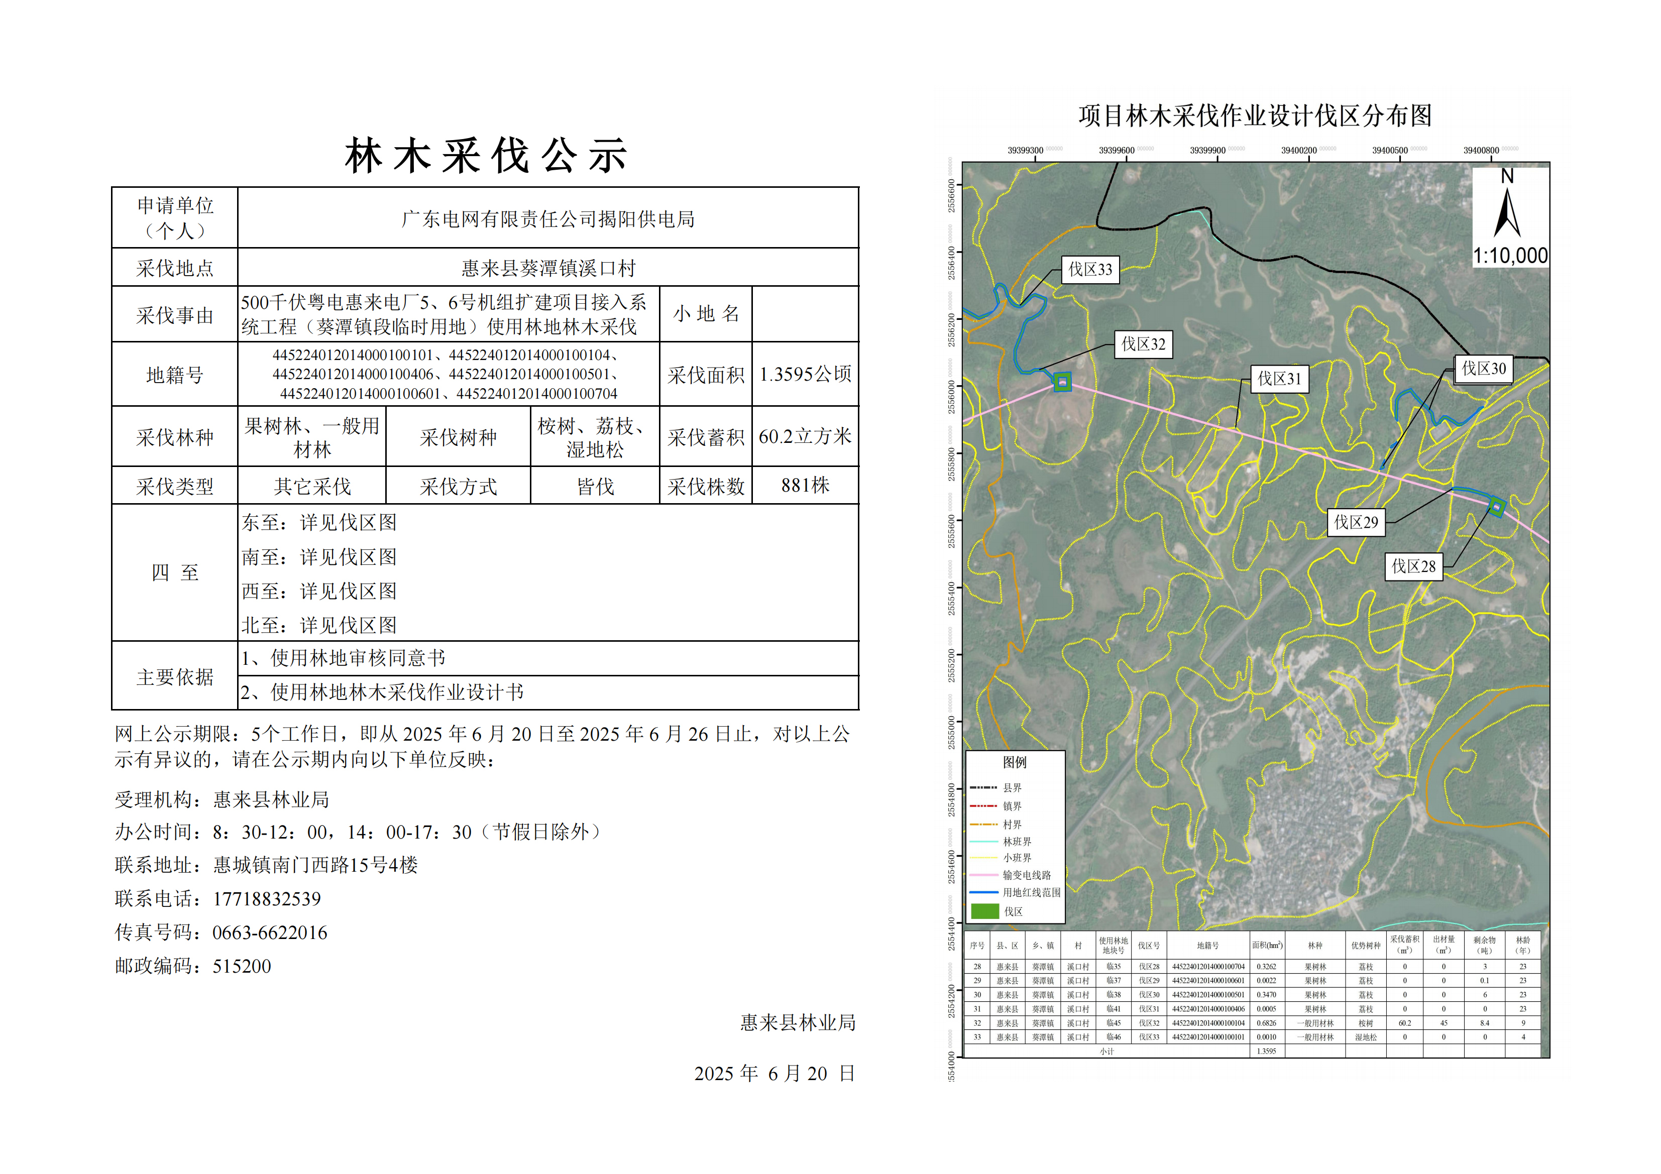Click the office hours line 办公时间
1661x1174 pixels.
[x=360, y=832]
